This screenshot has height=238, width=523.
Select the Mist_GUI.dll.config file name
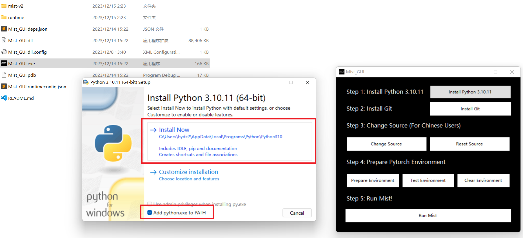tap(27, 52)
